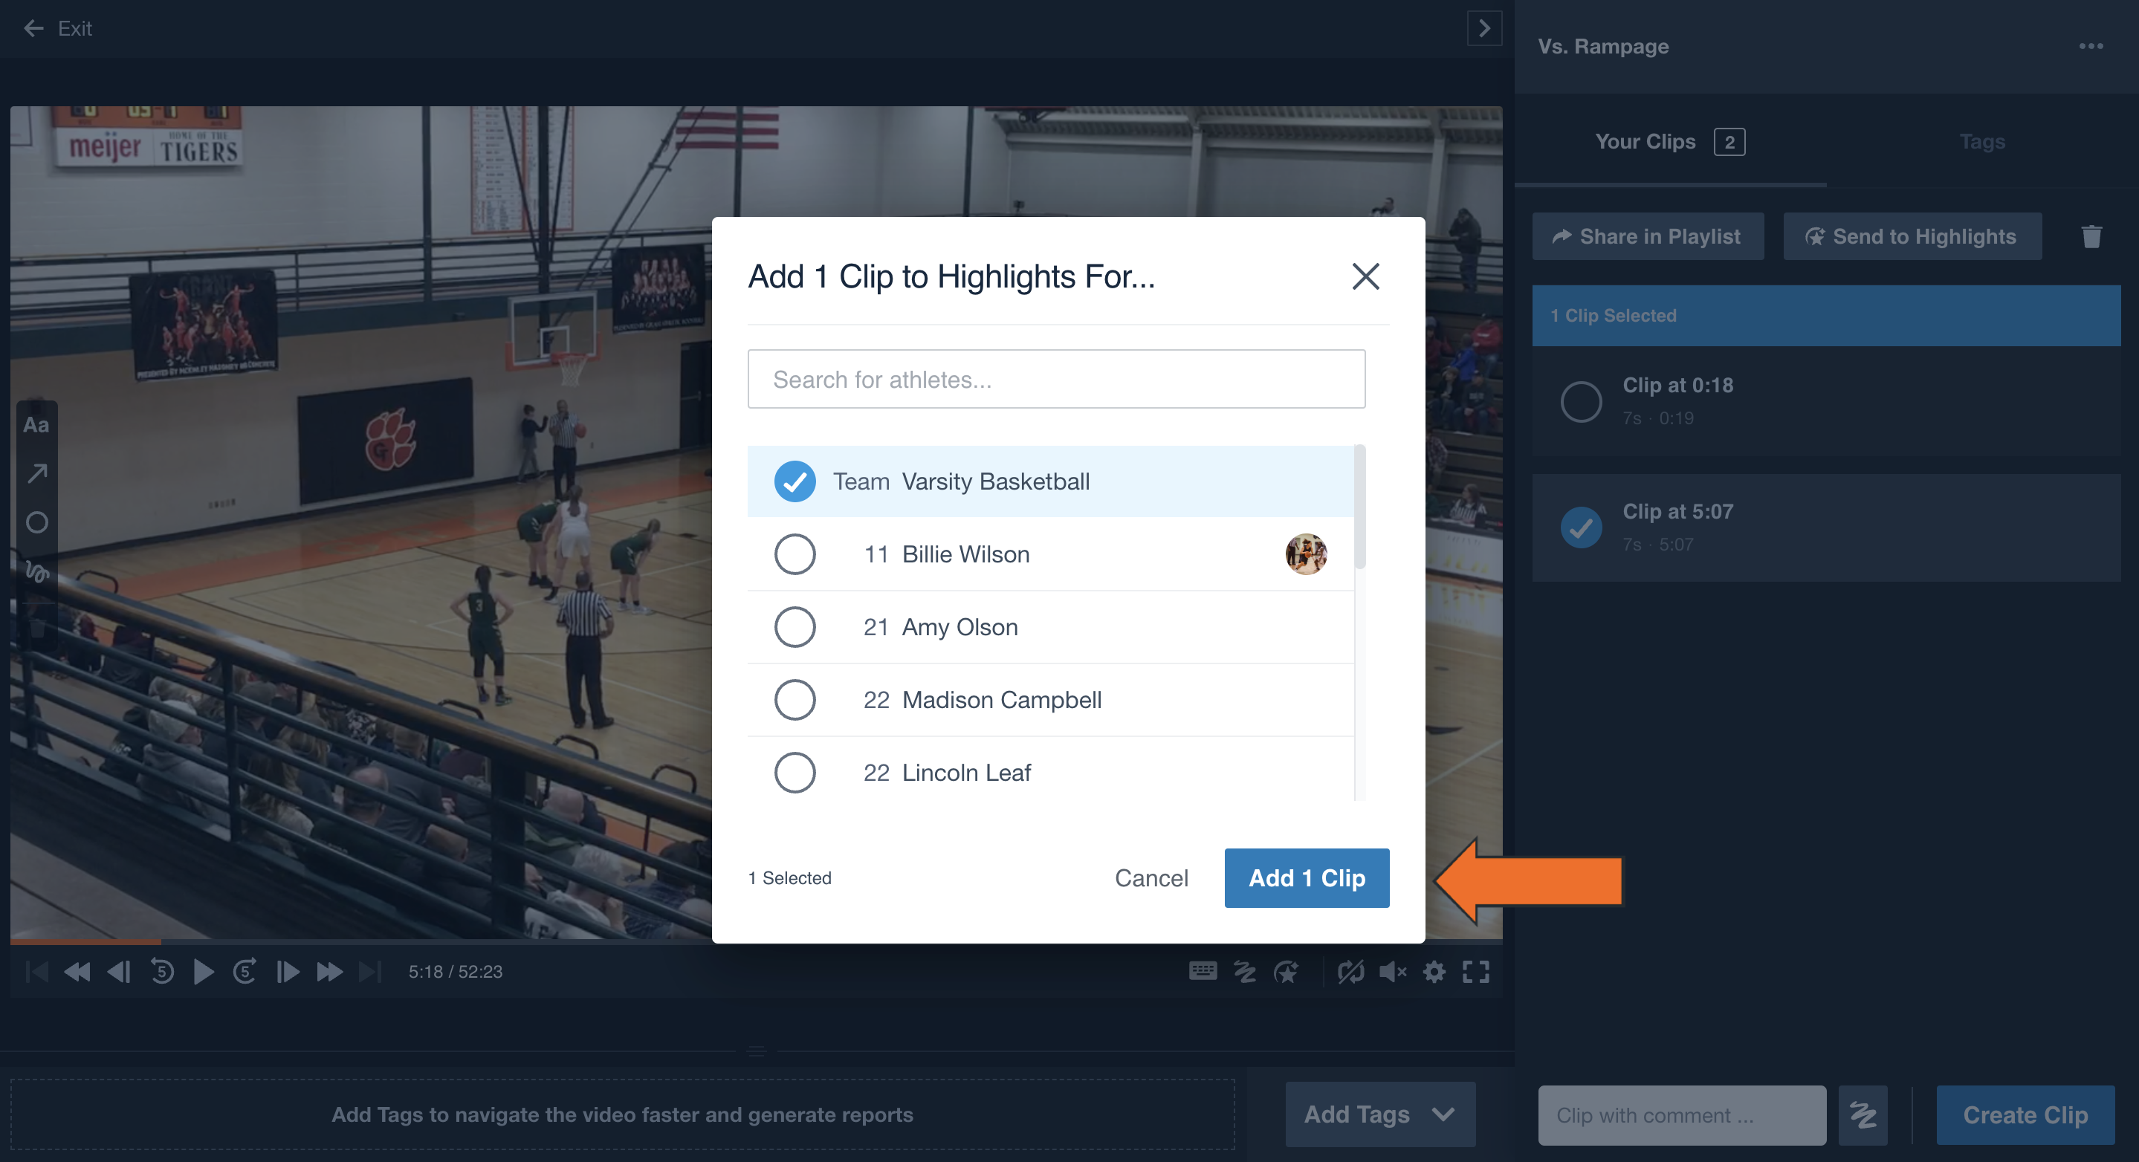Switch to the Your Clips tab
This screenshot has width=2139, height=1162.
[x=1670, y=142]
